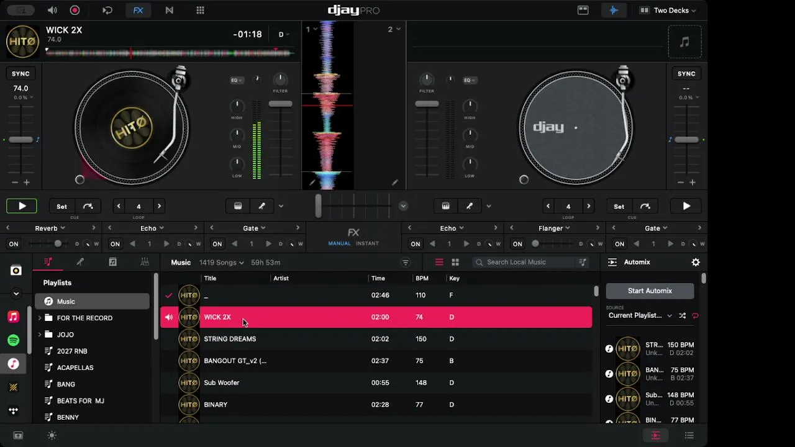Turn ON the deck 1 Gate effect

click(x=217, y=244)
